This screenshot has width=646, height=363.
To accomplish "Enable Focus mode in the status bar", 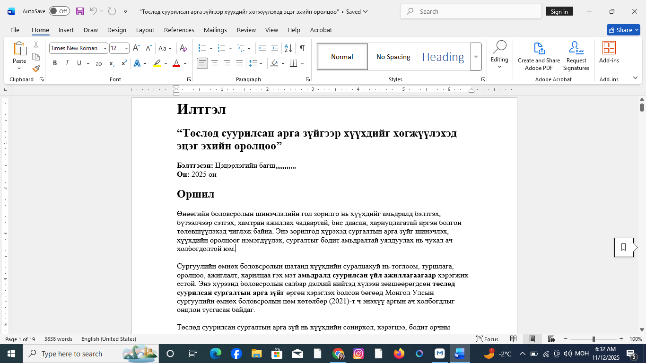I will click(x=487, y=339).
